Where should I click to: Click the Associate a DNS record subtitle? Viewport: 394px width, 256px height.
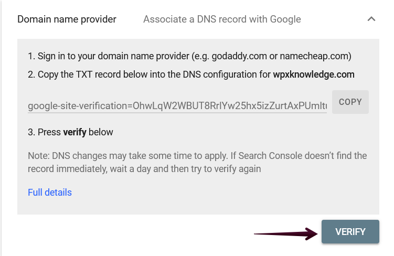[x=222, y=19]
